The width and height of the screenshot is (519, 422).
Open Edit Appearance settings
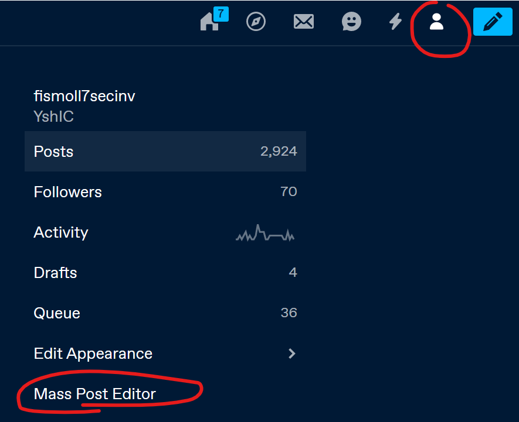pyautogui.click(x=93, y=354)
